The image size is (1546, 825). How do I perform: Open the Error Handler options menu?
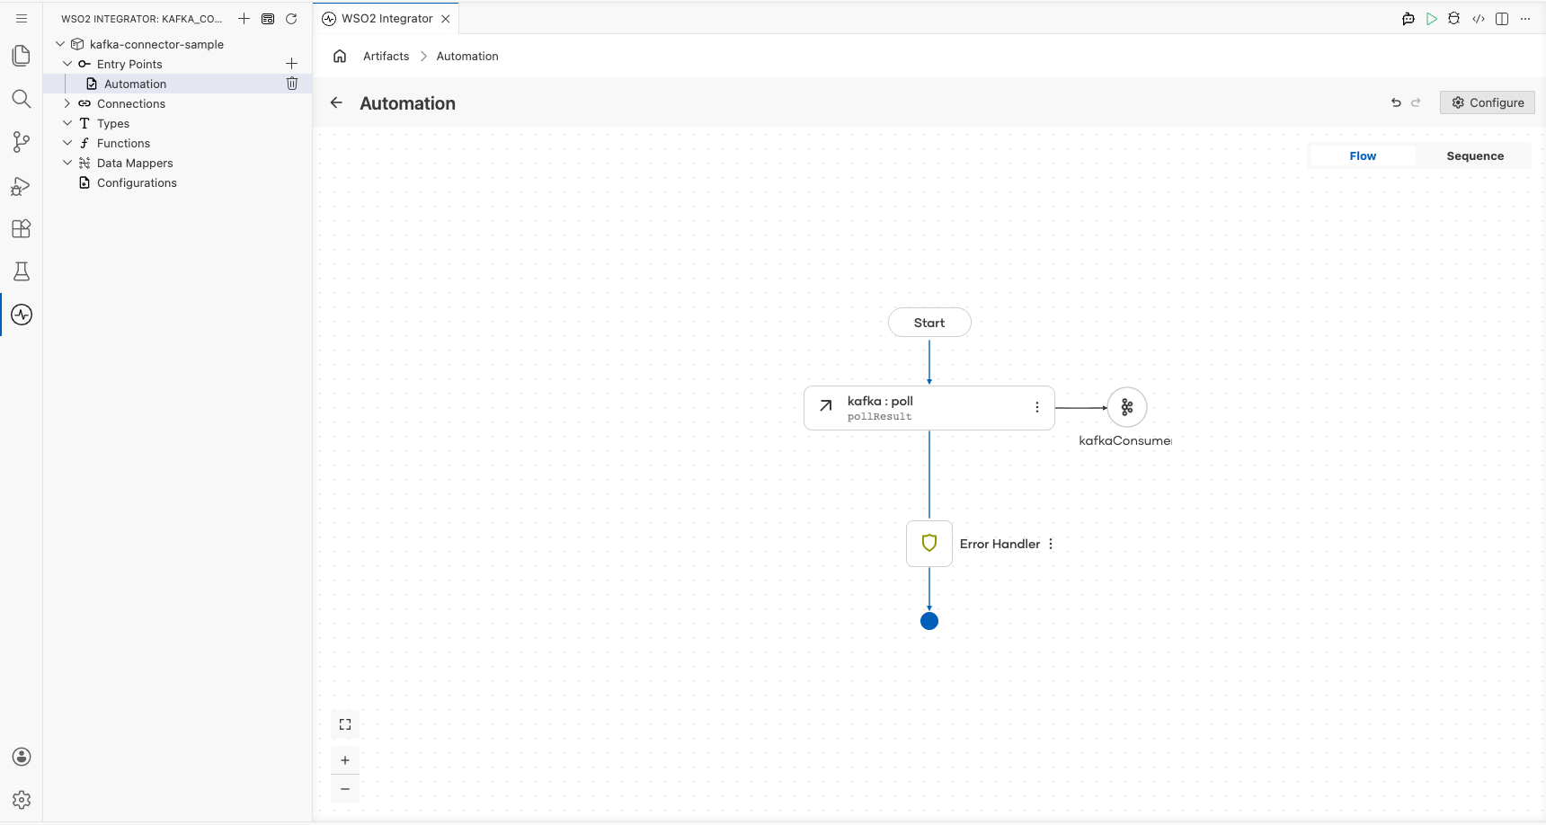[1051, 544]
